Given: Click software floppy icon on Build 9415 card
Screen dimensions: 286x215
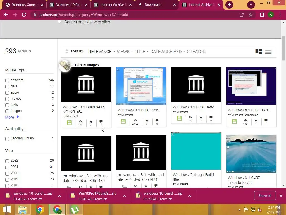Looking at the screenshot, I should pos(69,123).
